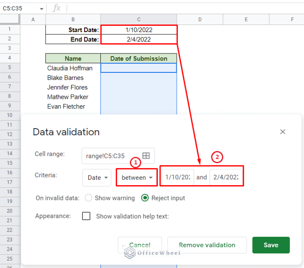The height and width of the screenshot is (268, 304).
Task: Click the end date 2/4/2022 criteria field
Action: coord(226,177)
